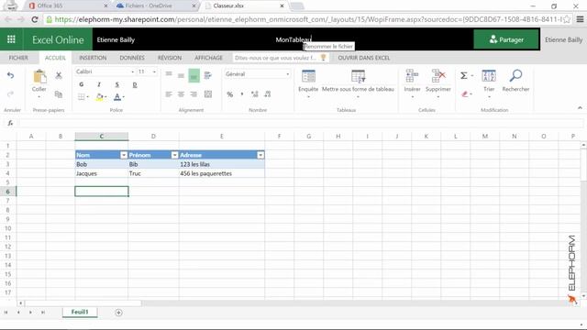
Task: Click the AutoSum sigma icon
Action: [x=463, y=75]
